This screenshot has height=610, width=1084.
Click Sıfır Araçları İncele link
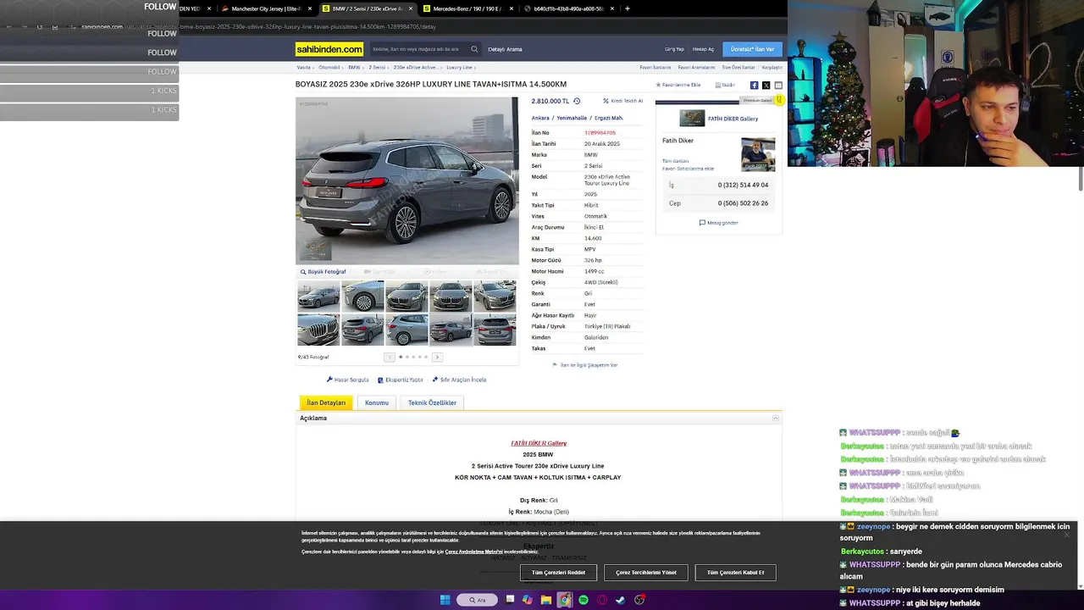(x=459, y=380)
